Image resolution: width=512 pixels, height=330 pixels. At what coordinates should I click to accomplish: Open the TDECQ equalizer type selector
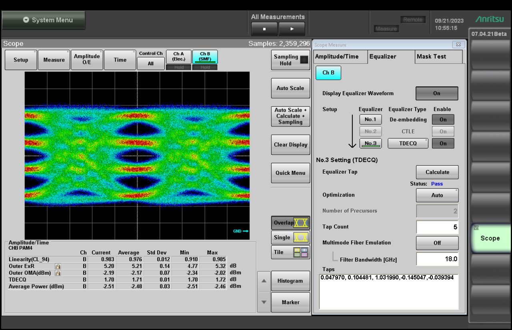pos(408,143)
